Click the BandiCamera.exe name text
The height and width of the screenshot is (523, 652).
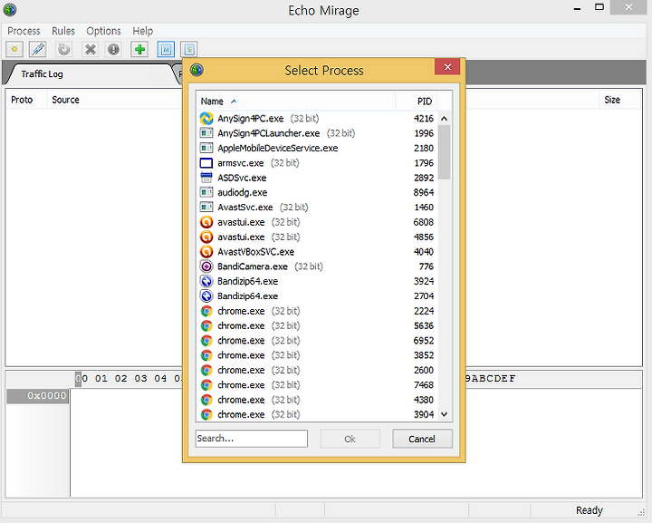click(253, 266)
